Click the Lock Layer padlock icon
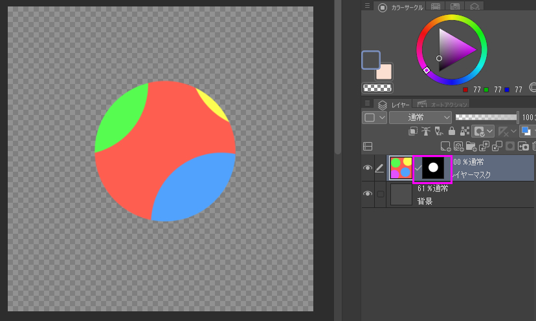 click(452, 131)
